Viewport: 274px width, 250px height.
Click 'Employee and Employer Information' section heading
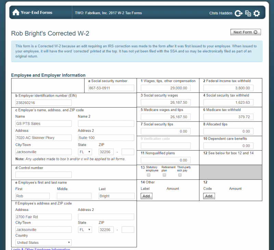click(x=48, y=75)
